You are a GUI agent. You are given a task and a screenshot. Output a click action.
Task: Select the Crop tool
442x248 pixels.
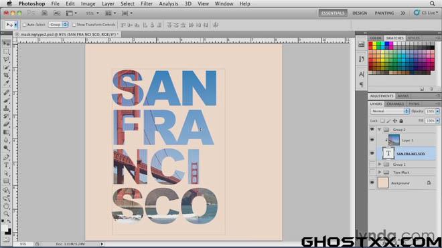click(6, 75)
